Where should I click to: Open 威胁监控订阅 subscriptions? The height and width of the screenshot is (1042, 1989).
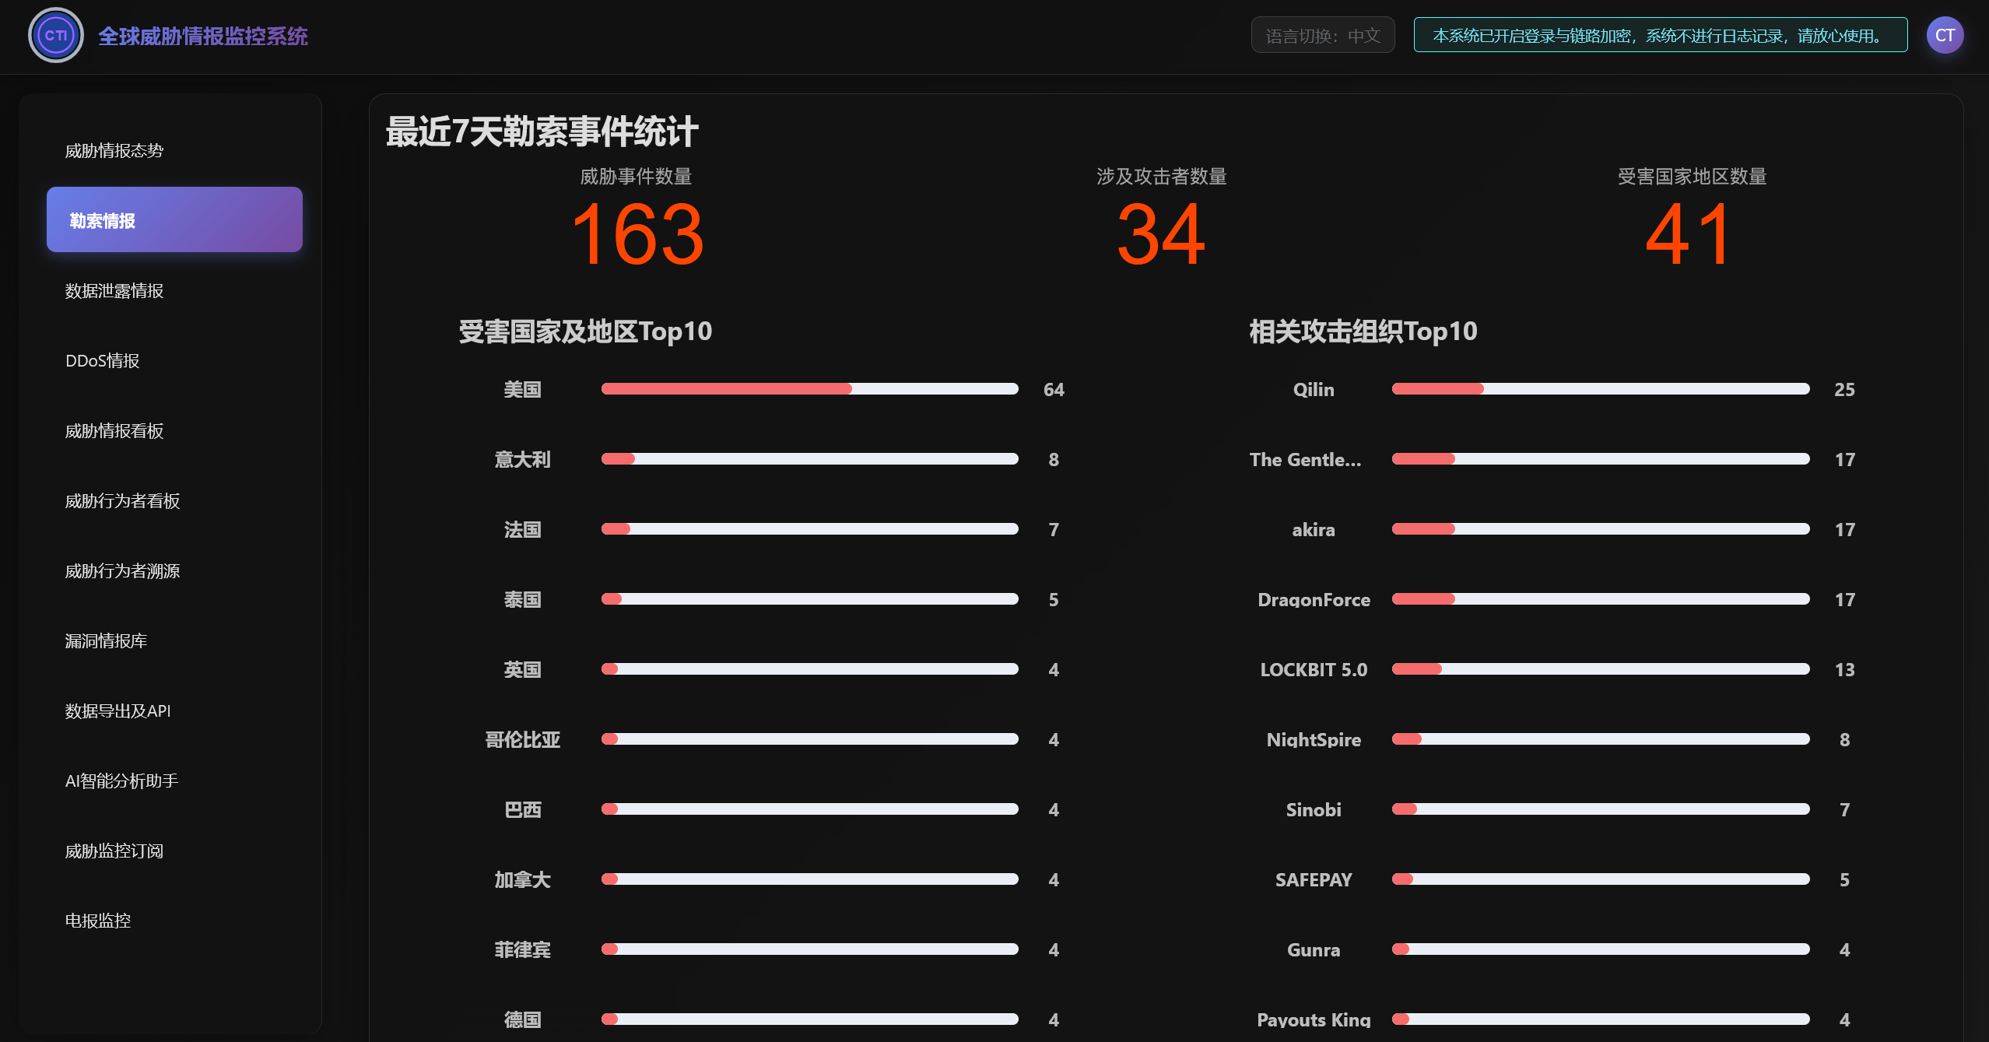pos(113,850)
